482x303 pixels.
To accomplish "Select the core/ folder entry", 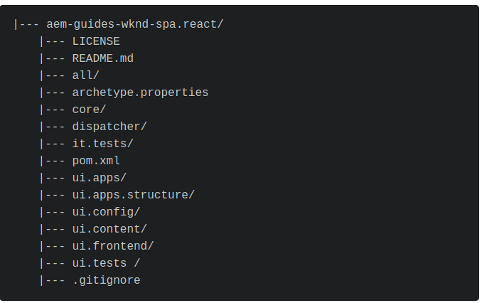I will (89, 110).
